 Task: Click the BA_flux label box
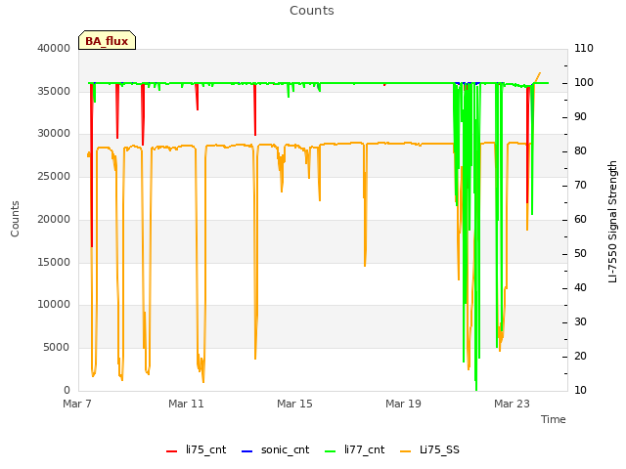pyautogui.click(x=107, y=40)
